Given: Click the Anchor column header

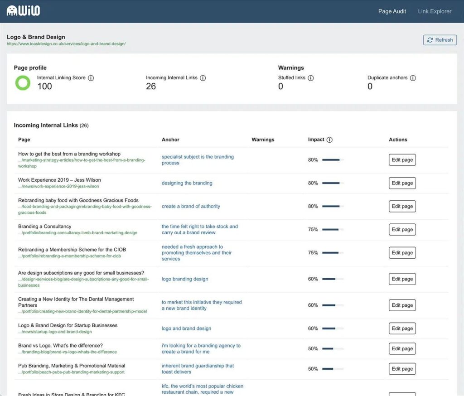Looking at the screenshot, I should [170, 140].
